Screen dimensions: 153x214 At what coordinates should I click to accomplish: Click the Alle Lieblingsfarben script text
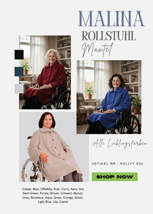coord(120,144)
